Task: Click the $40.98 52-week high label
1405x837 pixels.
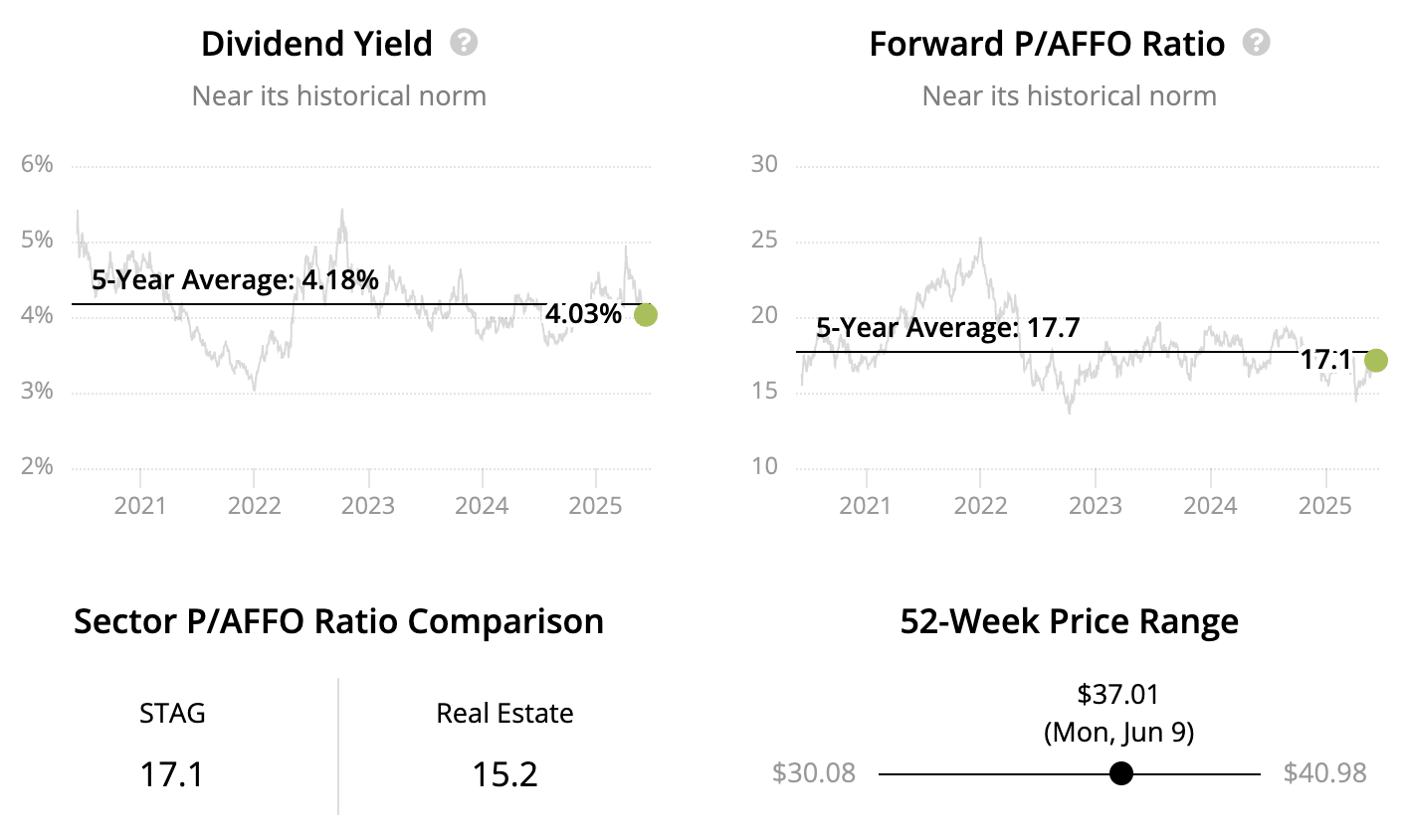Action: [1324, 773]
